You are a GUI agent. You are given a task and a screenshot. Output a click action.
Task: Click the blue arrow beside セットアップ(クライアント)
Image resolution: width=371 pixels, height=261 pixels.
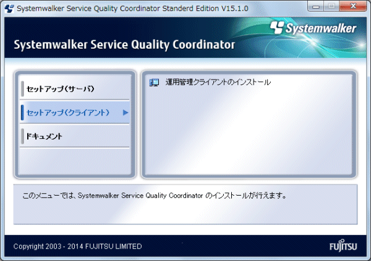pyautogui.click(x=126, y=113)
